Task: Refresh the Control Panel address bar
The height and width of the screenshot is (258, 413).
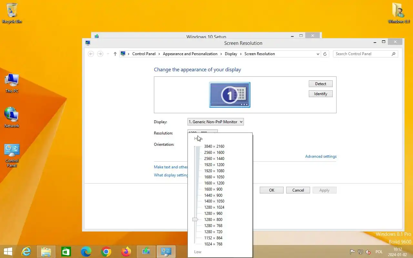Action: coord(325,54)
